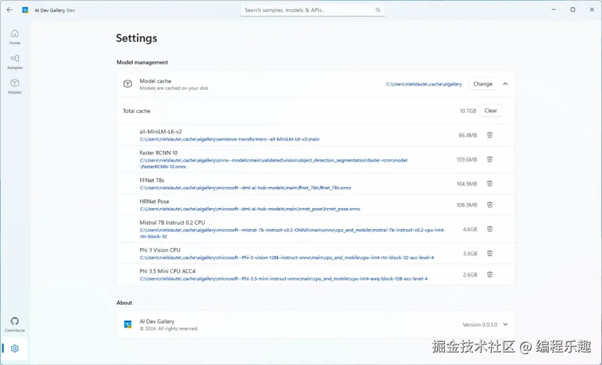Click the Phi 3 Vision CPU model name
602x365 pixels.
160,250
